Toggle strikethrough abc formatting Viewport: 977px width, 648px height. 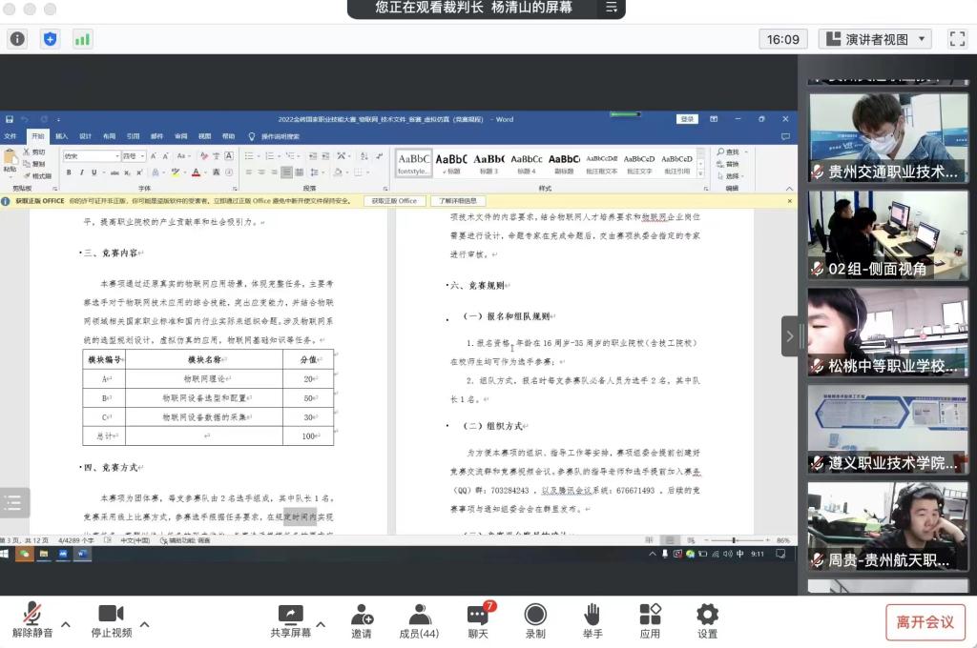click(114, 172)
